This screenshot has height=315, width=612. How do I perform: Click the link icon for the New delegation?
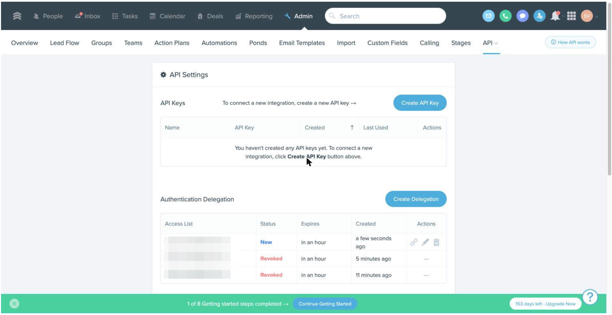tap(414, 242)
